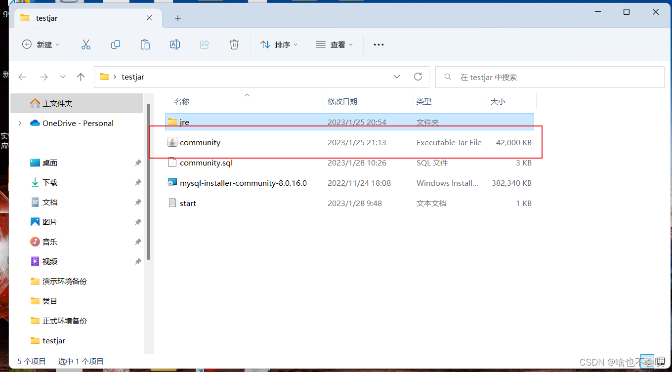
Task: Click 42,000 KB size cell
Action: [514, 142]
